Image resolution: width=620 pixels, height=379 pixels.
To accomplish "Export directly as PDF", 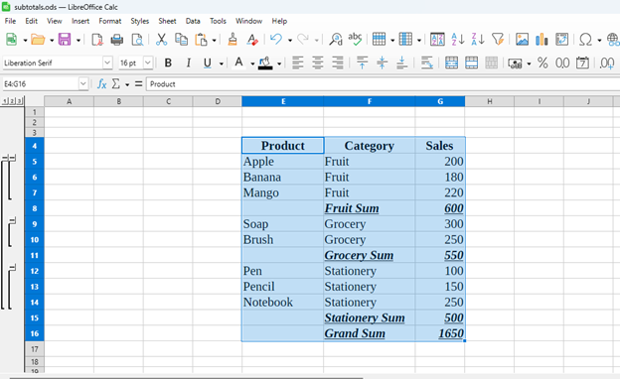I will (97, 40).
